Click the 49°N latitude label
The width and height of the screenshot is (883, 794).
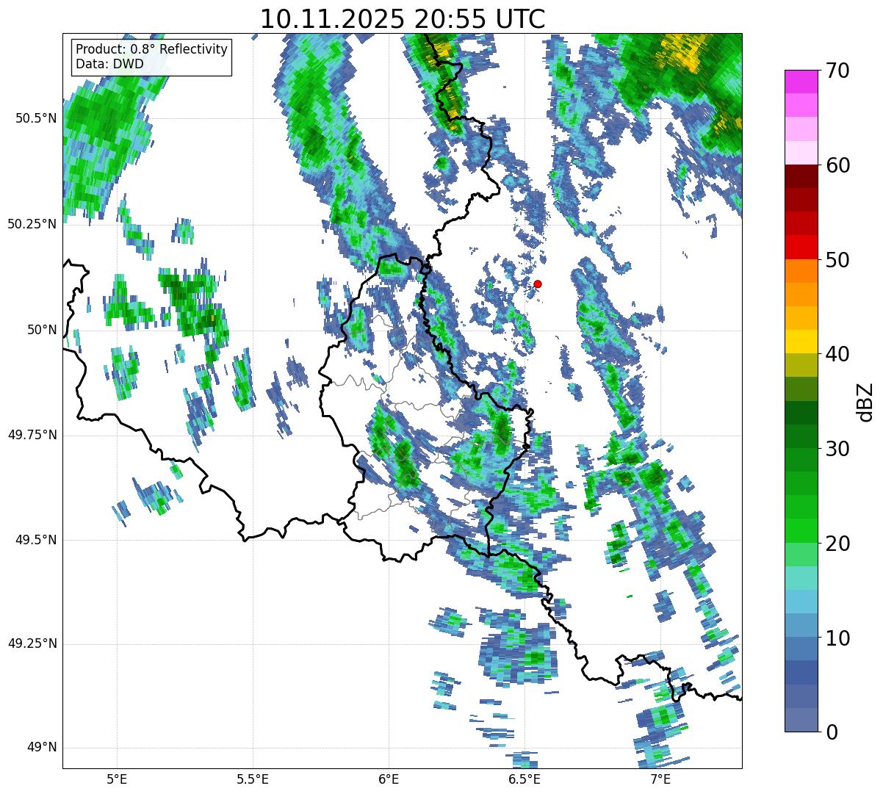coord(42,748)
